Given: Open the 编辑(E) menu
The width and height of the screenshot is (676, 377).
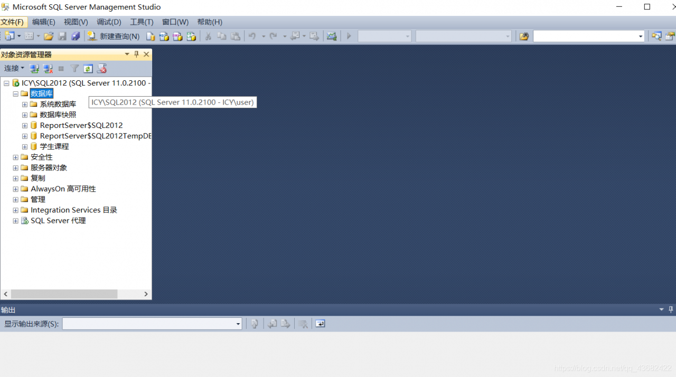Looking at the screenshot, I should [x=44, y=22].
